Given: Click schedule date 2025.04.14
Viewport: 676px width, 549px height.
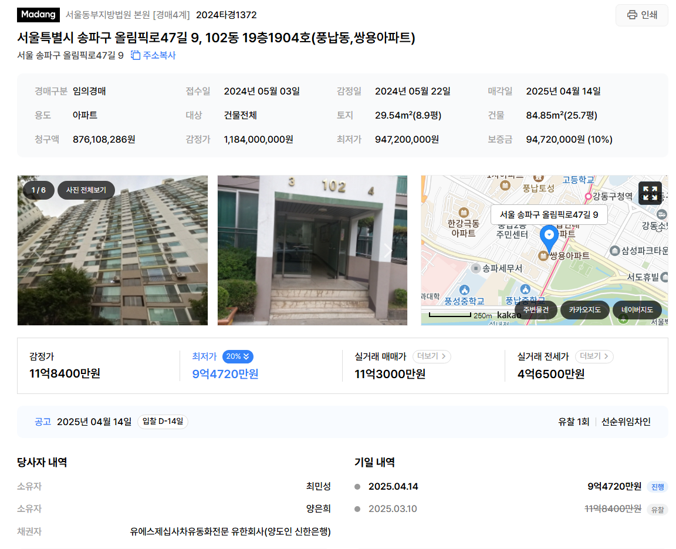Looking at the screenshot, I should 393,486.
